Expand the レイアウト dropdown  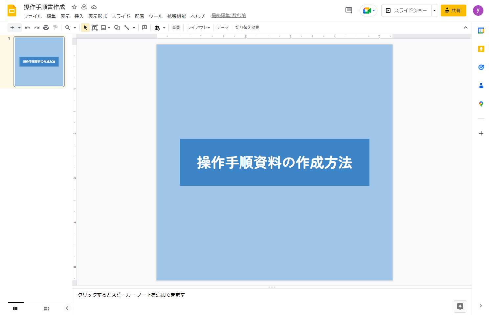tap(199, 28)
